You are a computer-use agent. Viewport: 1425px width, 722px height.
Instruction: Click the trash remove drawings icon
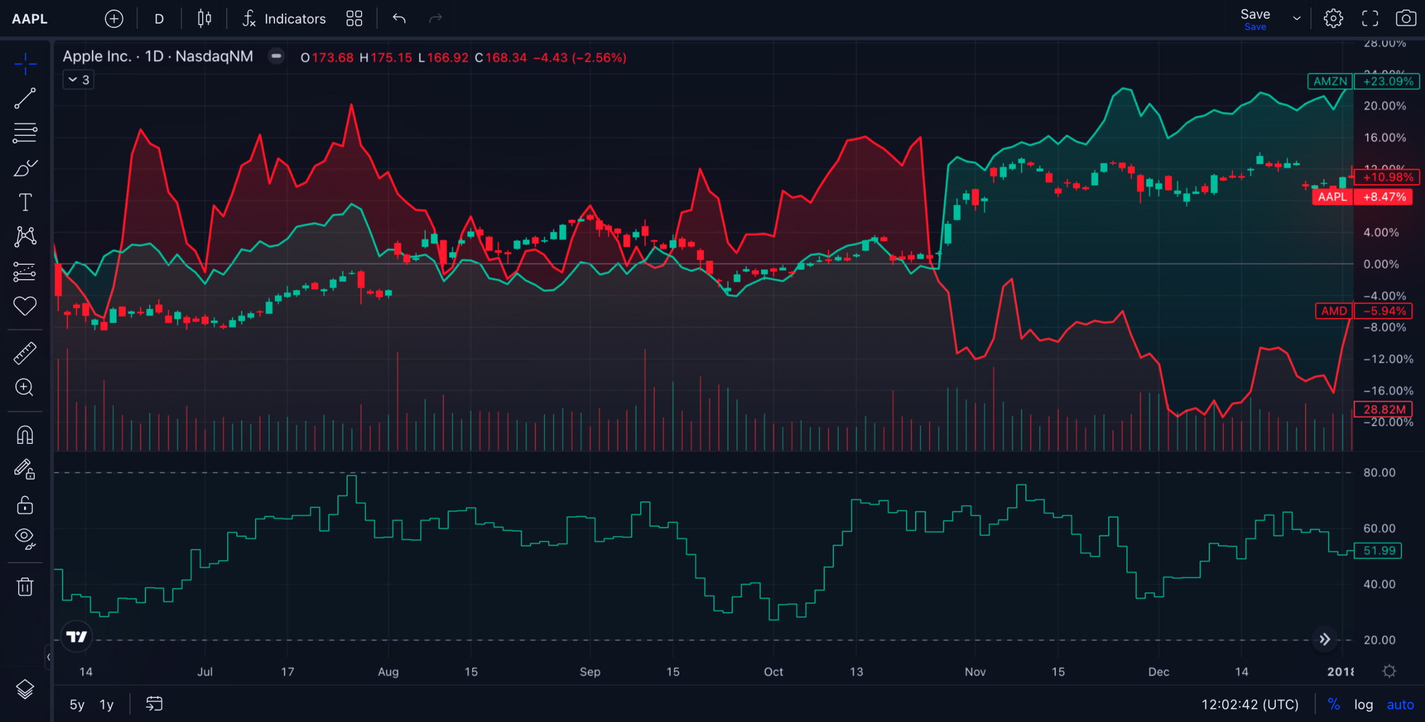click(25, 586)
